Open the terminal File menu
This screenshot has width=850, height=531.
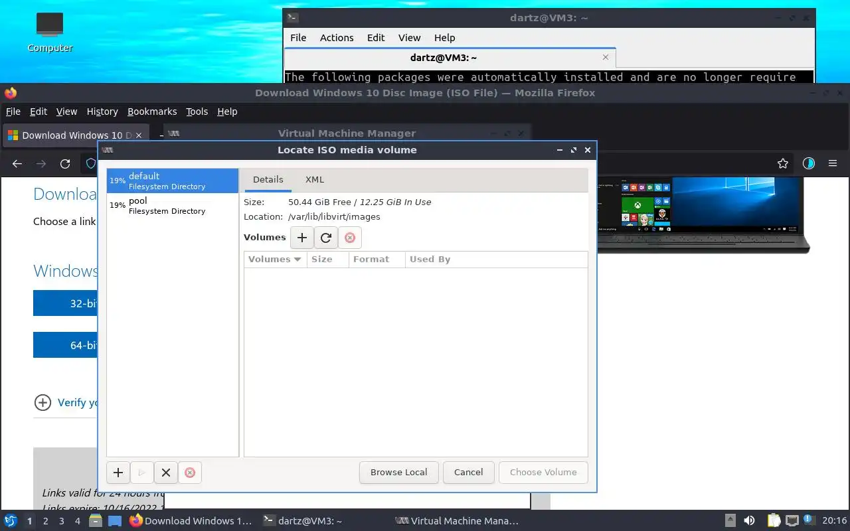298,38
